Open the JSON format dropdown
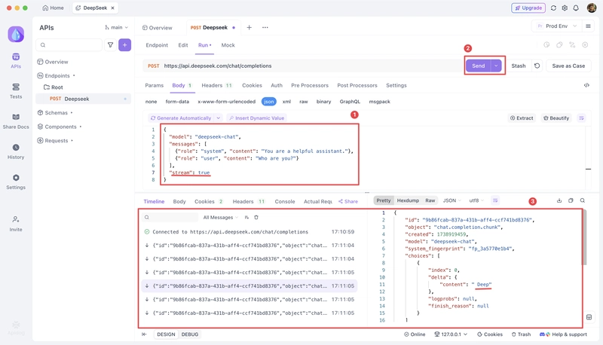This screenshot has height=345, width=603. 451,200
